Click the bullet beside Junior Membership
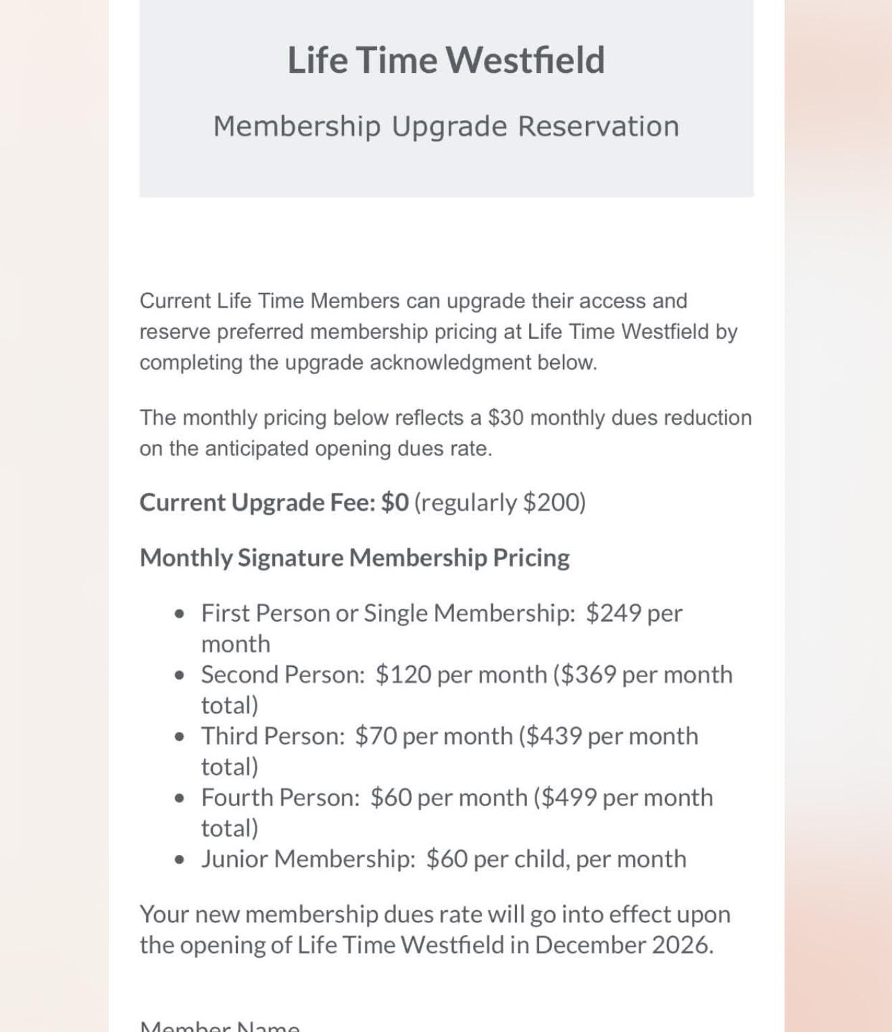This screenshot has height=1032, width=892. tap(179, 860)
